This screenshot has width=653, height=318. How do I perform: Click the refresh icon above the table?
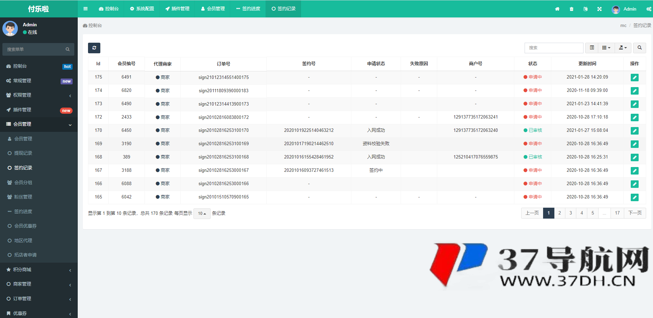coord(94,48)
